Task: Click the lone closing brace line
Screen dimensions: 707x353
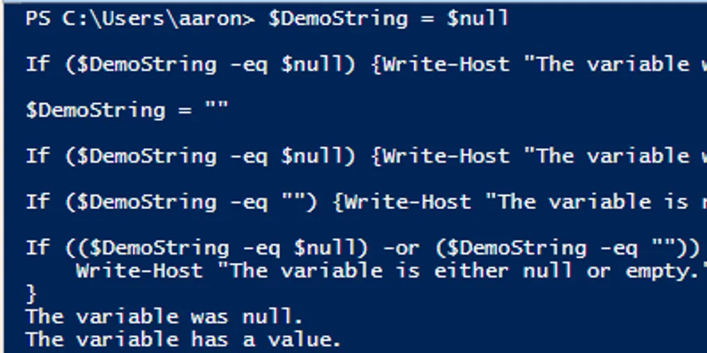Action: [x=32, y=293]
